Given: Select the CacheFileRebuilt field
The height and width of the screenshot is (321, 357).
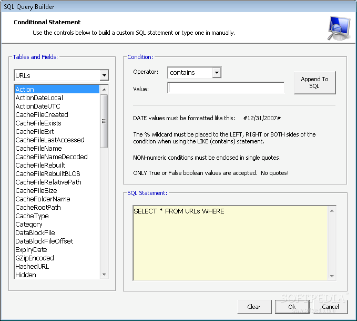Looking at the screenshot, I should (x=57, y=166).
